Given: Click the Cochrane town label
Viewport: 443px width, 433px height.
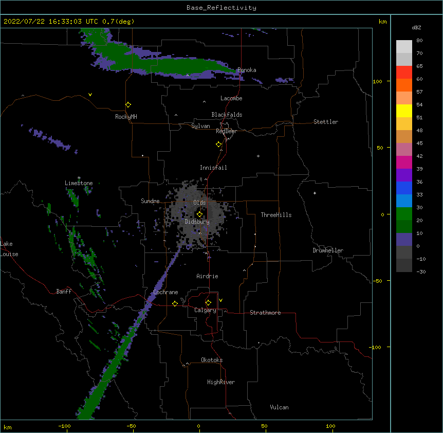Looking at the screenshot, I should tap(165, 292).
